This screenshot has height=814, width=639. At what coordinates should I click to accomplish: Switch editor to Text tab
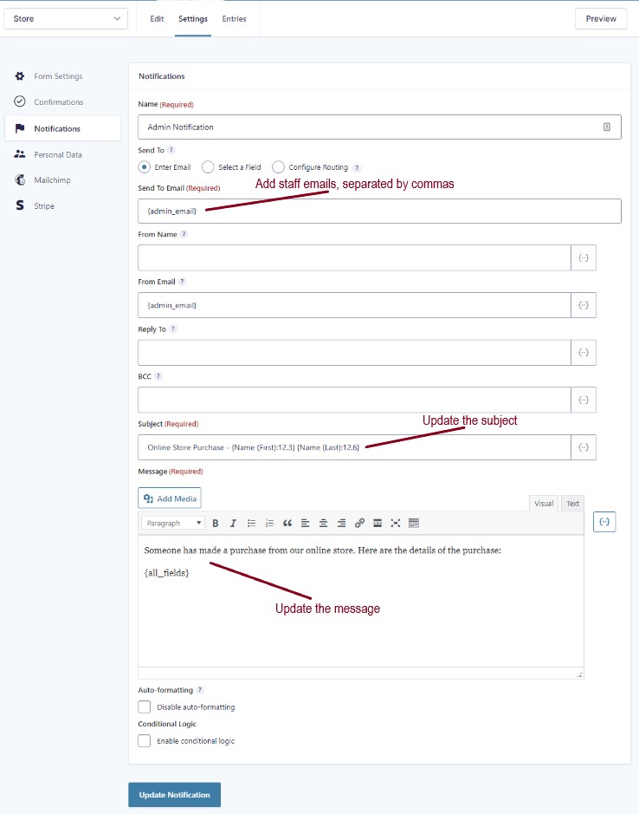click(572, 503)
